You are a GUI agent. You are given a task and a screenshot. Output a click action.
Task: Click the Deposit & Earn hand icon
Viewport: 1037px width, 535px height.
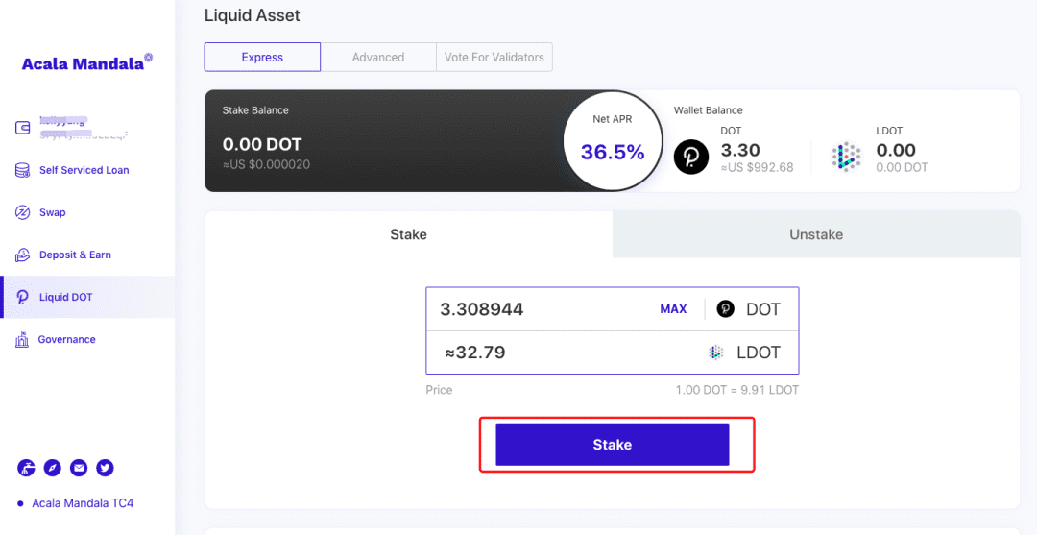[22, 255]
